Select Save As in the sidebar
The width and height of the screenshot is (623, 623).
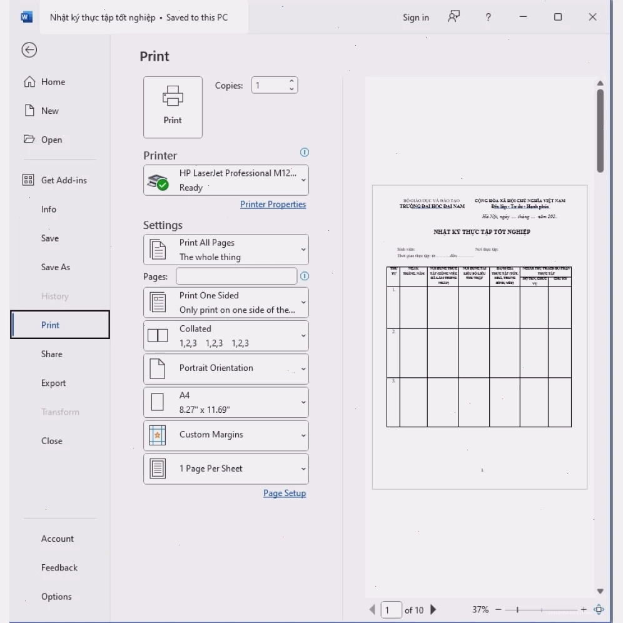[x=59, y=267]
